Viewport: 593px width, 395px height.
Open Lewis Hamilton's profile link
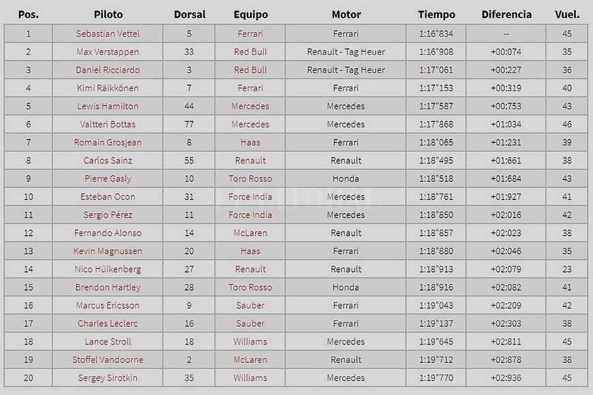pos(108,106)
